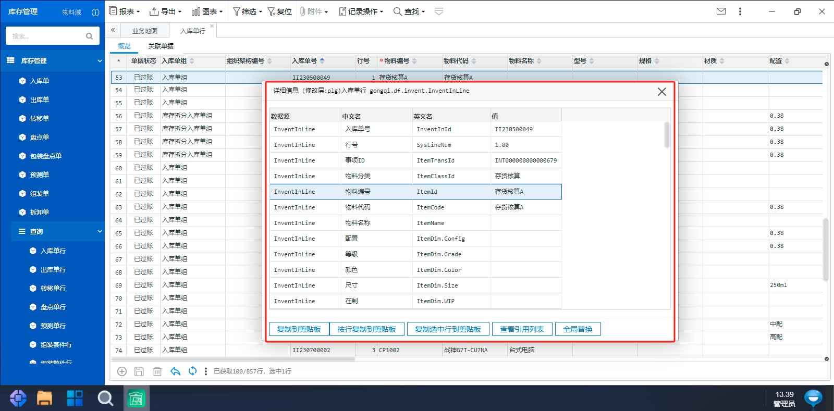Screen dimensions: 834x411
Task: Open 转移单行 under 查询
Action: point(53,288)
